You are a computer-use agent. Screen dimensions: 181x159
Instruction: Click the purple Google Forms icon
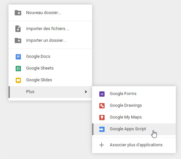pos(102,94)
